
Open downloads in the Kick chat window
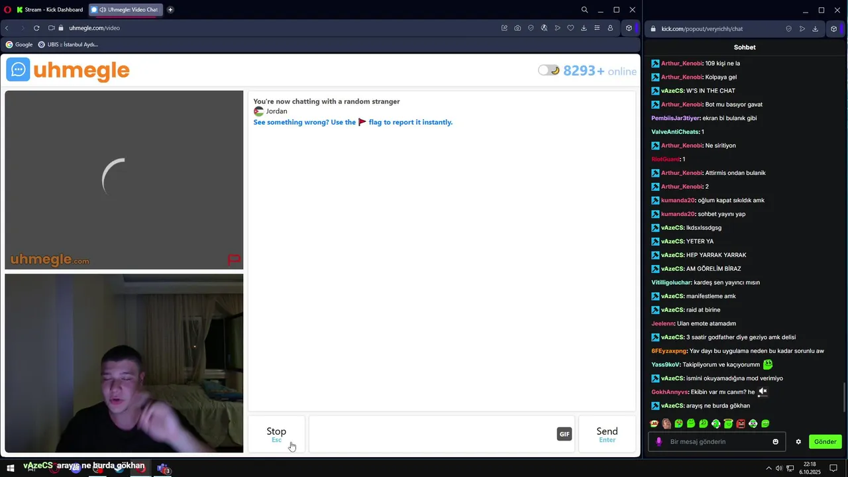click(x=816, y=28)
